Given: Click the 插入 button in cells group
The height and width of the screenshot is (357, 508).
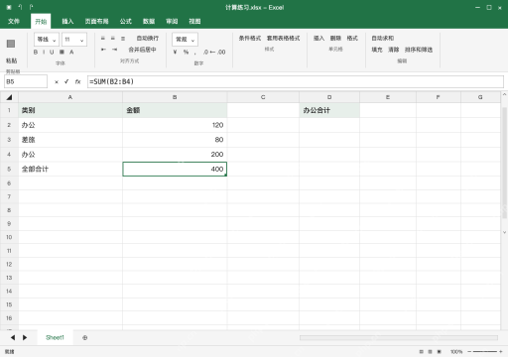Looking at the screenshot, I should click(318, 39).
